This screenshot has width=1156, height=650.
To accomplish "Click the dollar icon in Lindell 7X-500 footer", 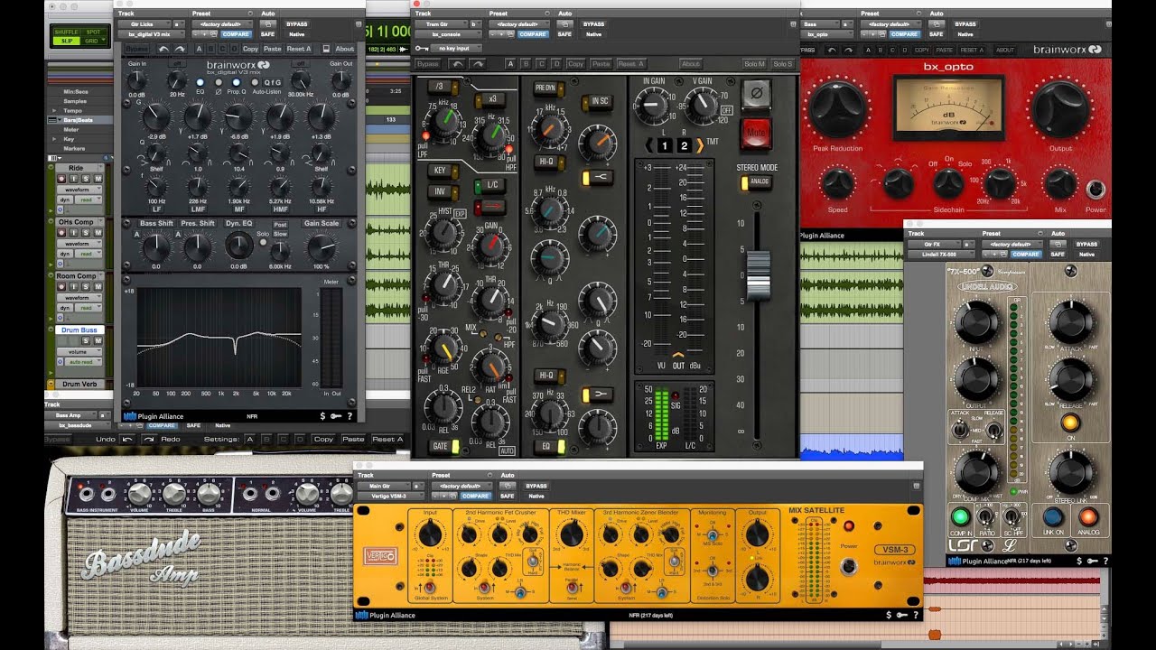I will pyautogui.click(x=1078, y=561).
